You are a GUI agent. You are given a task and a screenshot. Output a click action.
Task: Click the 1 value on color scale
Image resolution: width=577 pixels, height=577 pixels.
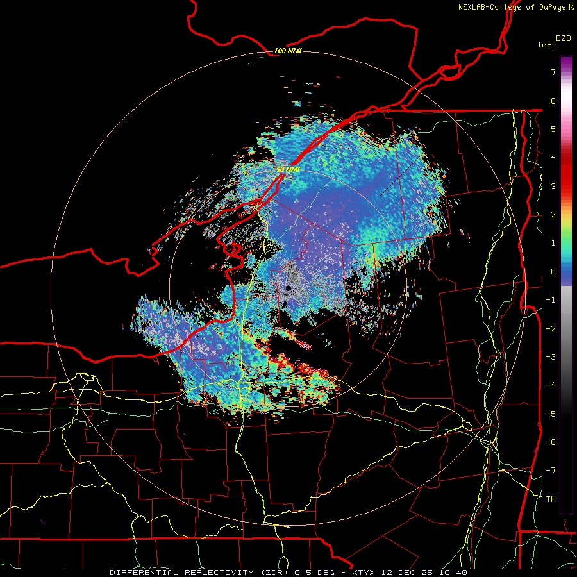[x=553, y=243]
